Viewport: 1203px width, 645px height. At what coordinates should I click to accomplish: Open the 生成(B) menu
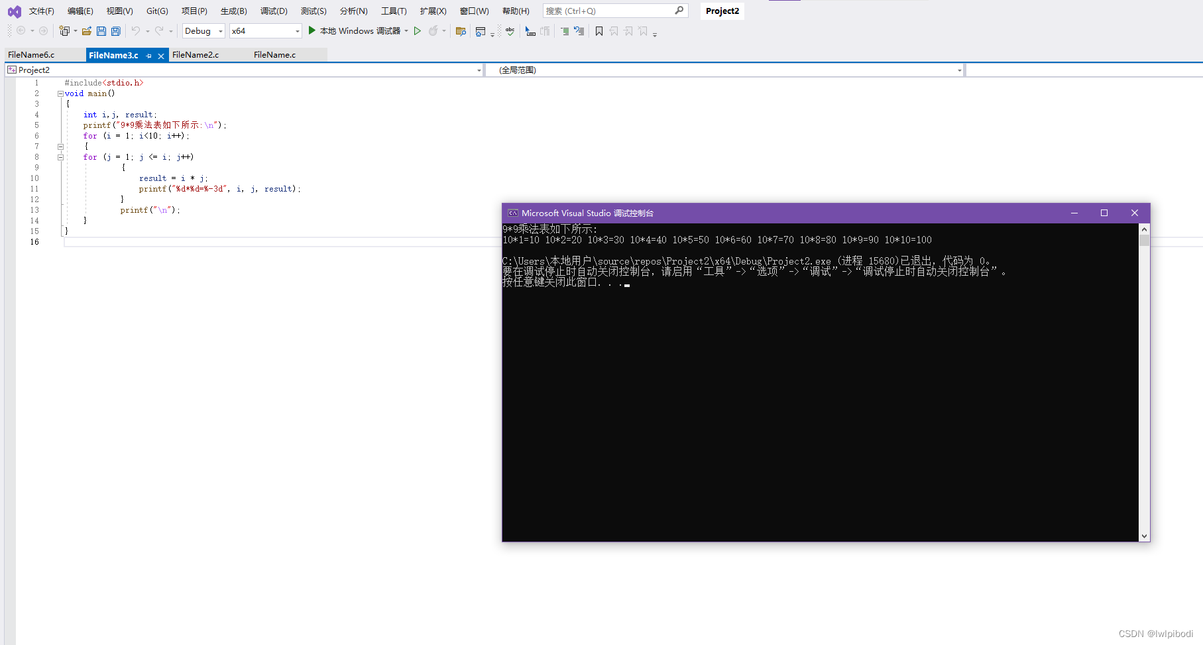tap(234, 11)
